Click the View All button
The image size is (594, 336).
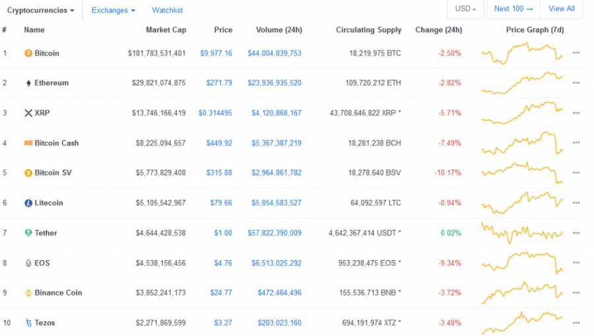pyautogui.click(x=562, y=9)
